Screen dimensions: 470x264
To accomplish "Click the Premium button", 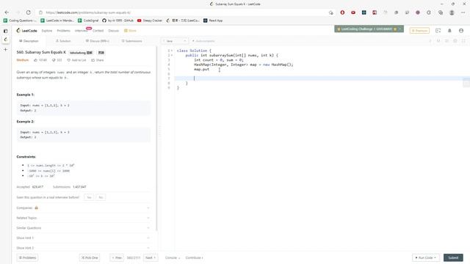I will point(419,31).
